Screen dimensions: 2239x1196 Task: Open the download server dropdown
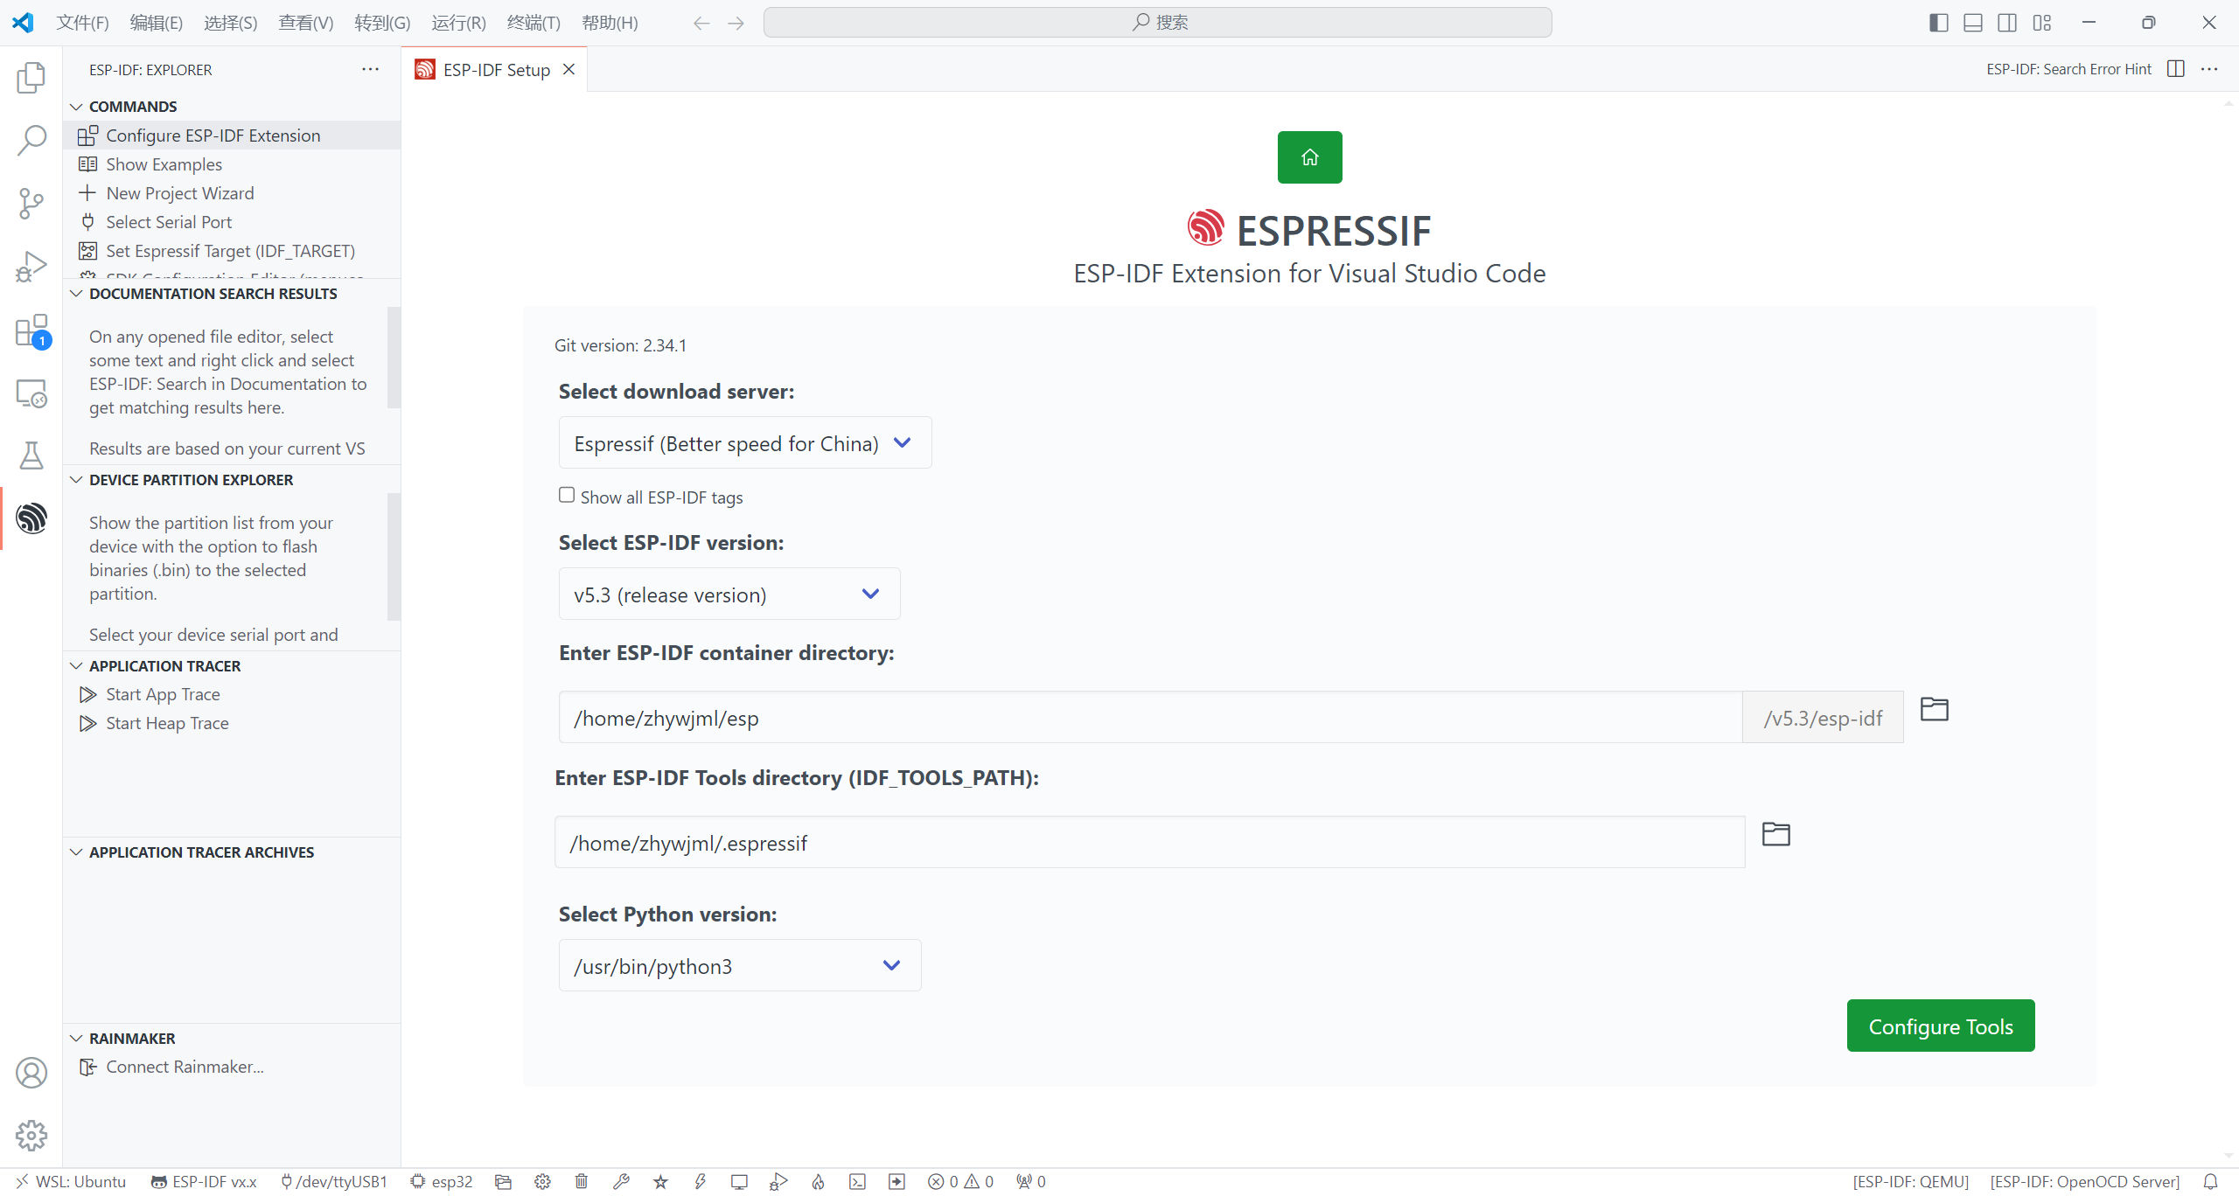point(744,443)
